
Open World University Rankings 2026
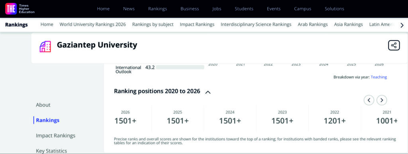click(92, 24)
